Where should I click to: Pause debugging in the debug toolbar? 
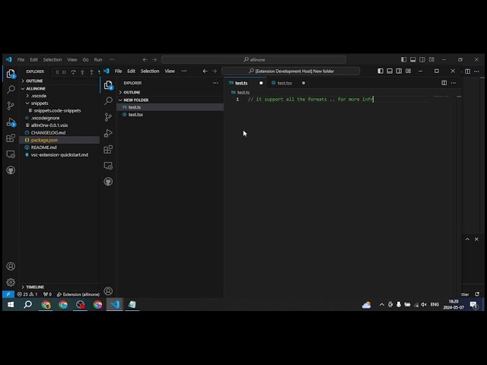click(64, 72)
